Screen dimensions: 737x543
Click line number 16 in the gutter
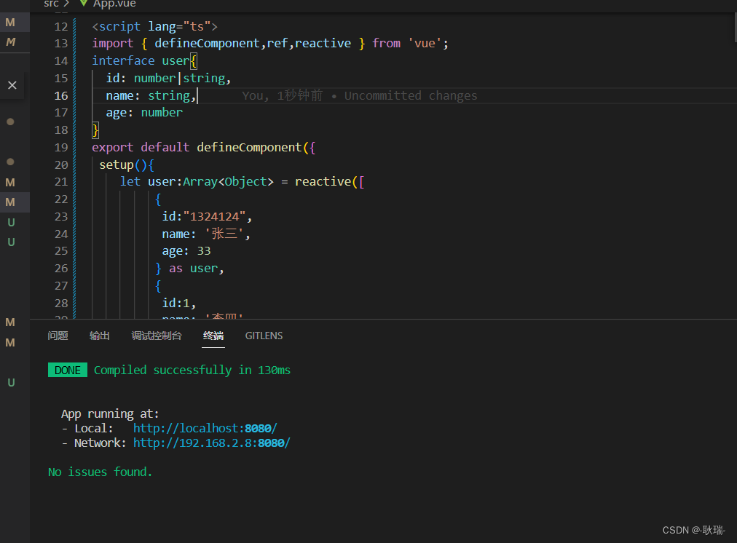click(x=61, y=95)
